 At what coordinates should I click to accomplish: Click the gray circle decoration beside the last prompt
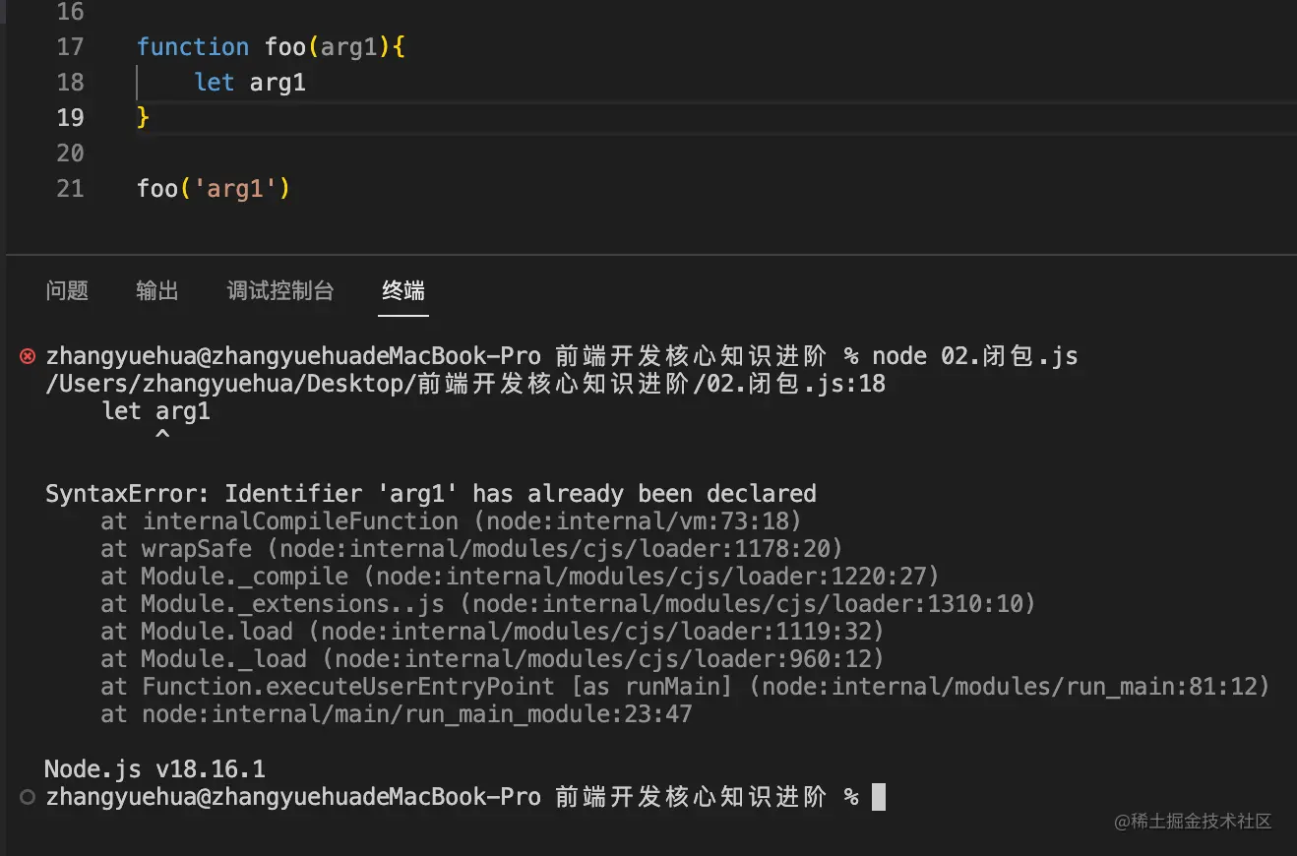28,797
